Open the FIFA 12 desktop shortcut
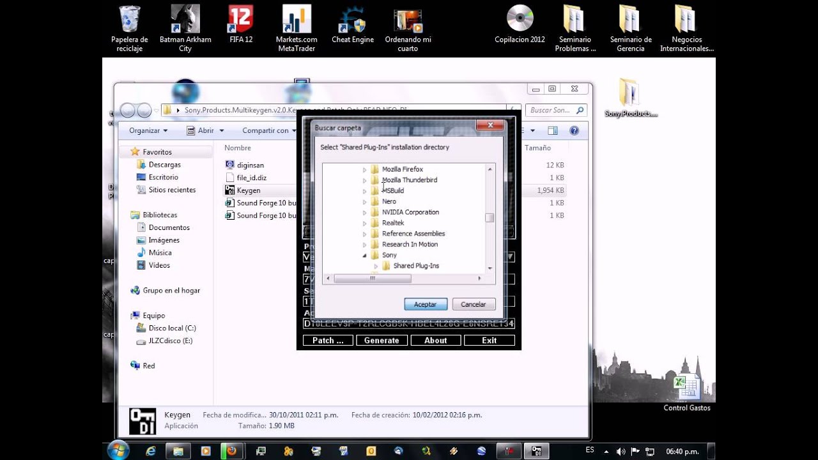Viewport: 818px width, 460px height. click(x=241, y=24)
